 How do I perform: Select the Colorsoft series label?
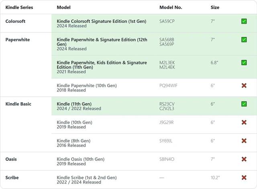15,21
